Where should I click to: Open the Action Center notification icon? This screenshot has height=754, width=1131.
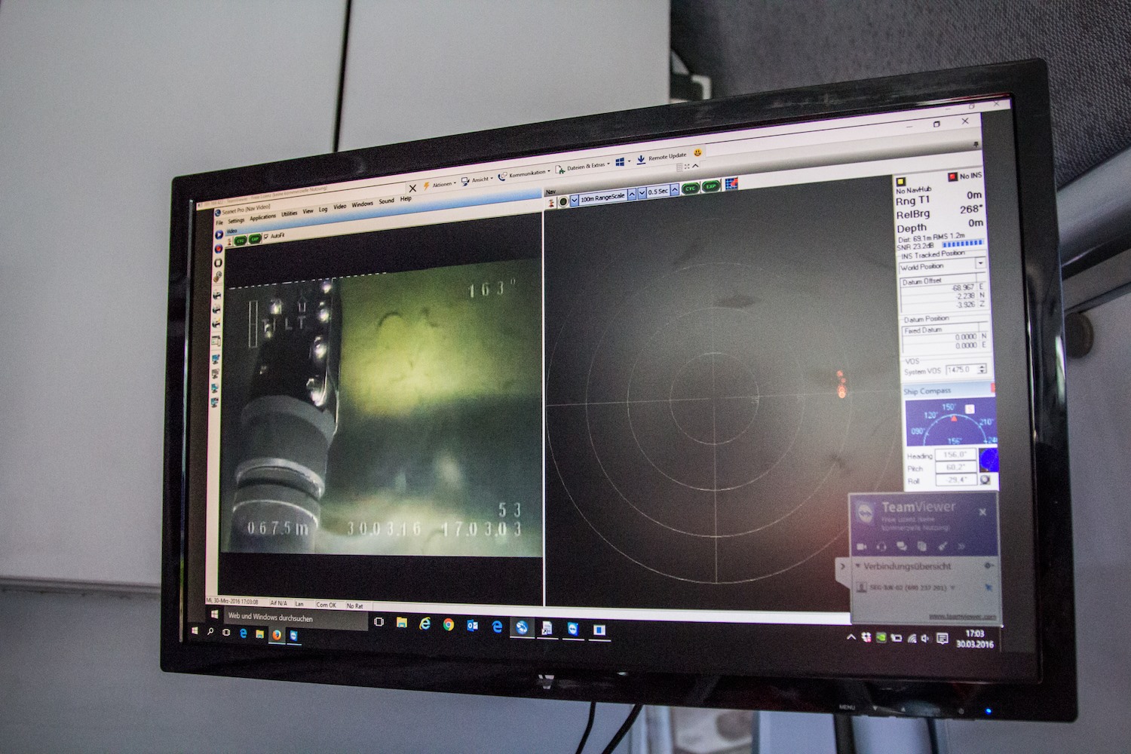[942, 639]
